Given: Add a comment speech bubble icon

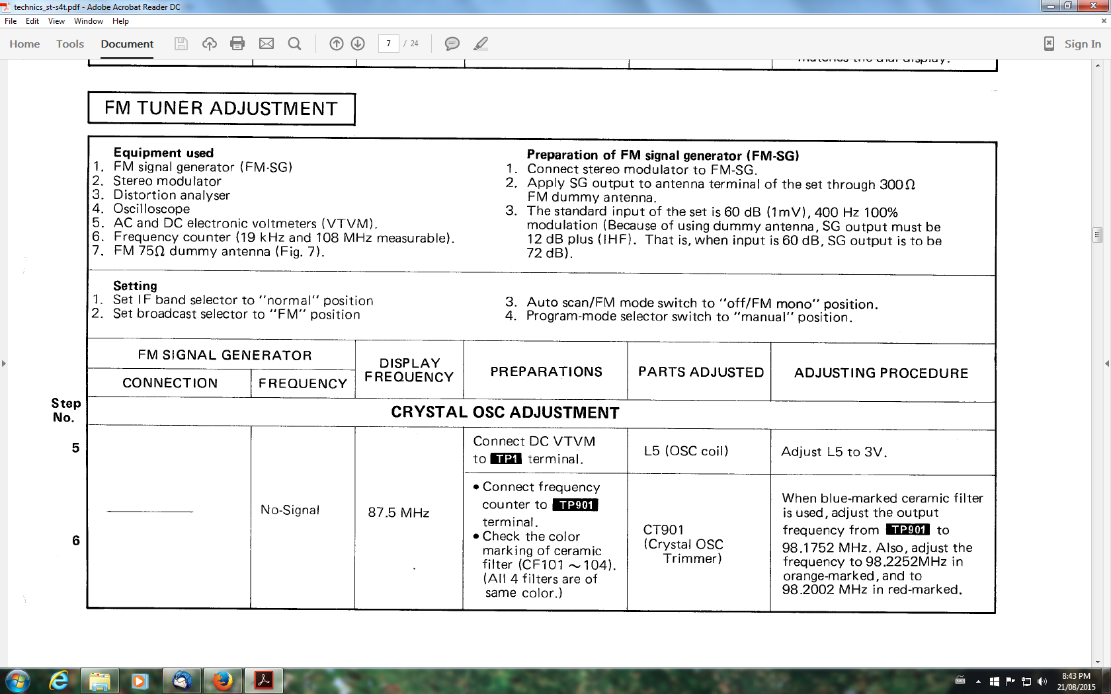Looking at the screenshot, I should (x=452, y=44).
